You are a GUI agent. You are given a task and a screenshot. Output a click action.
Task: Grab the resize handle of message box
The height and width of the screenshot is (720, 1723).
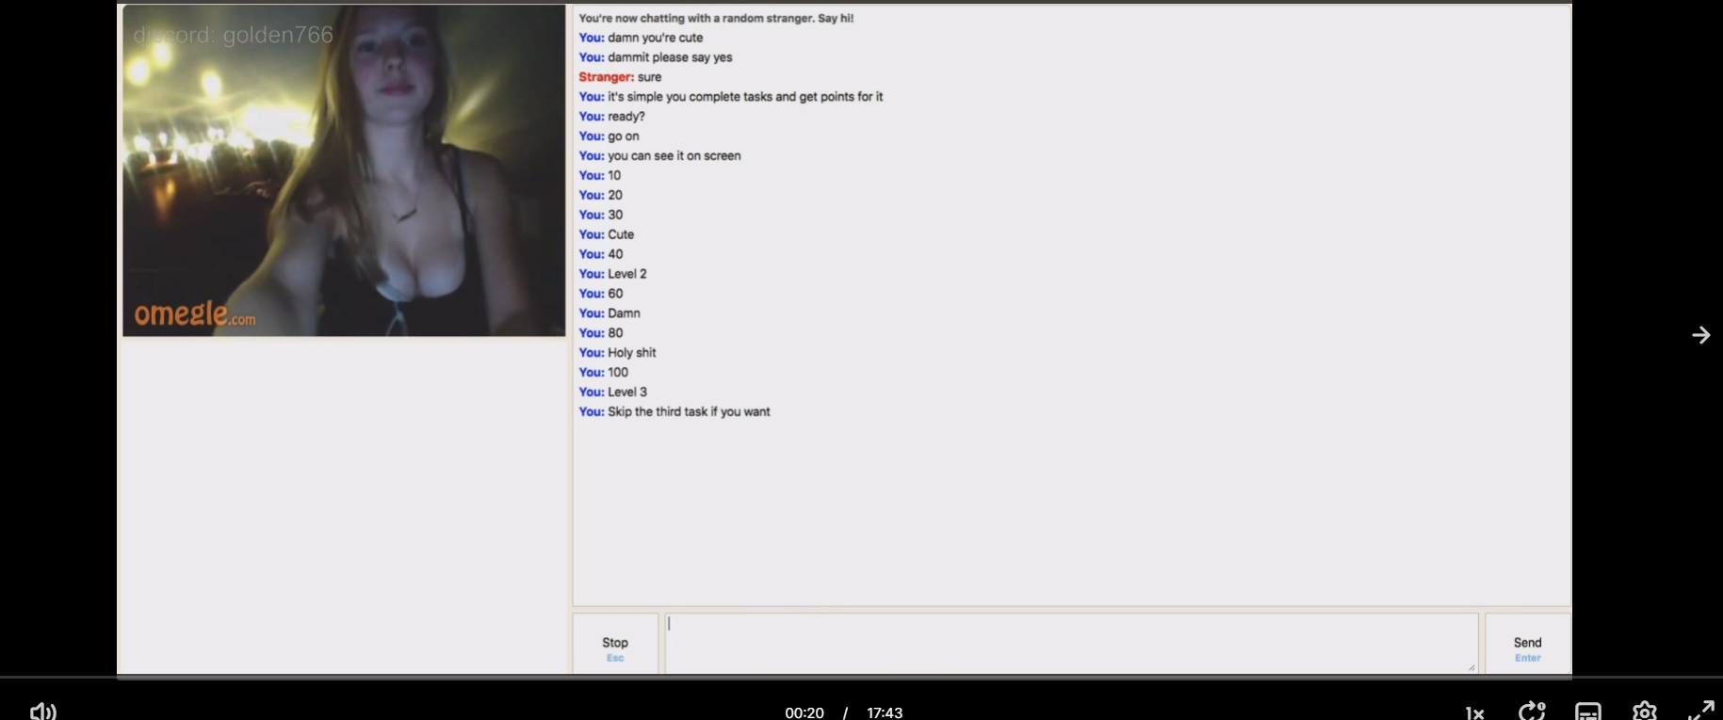point(1471,667)
